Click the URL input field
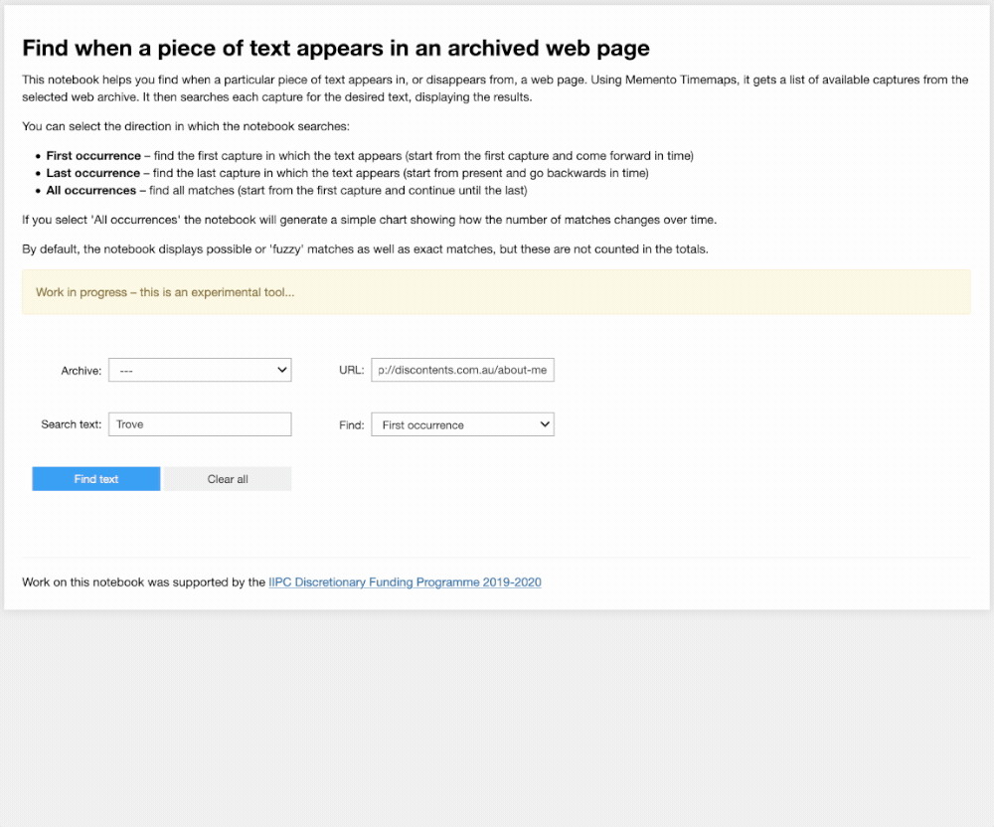The height and width of the screenshot is (827, 994). (462, 371)
